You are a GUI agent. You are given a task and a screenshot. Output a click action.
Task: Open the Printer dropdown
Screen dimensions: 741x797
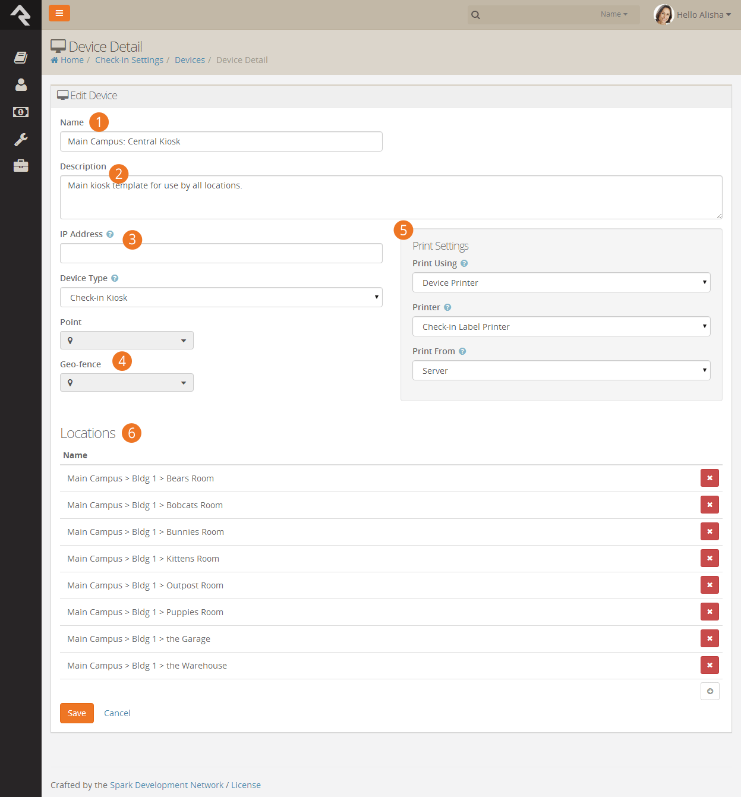[x=561, y=326]
